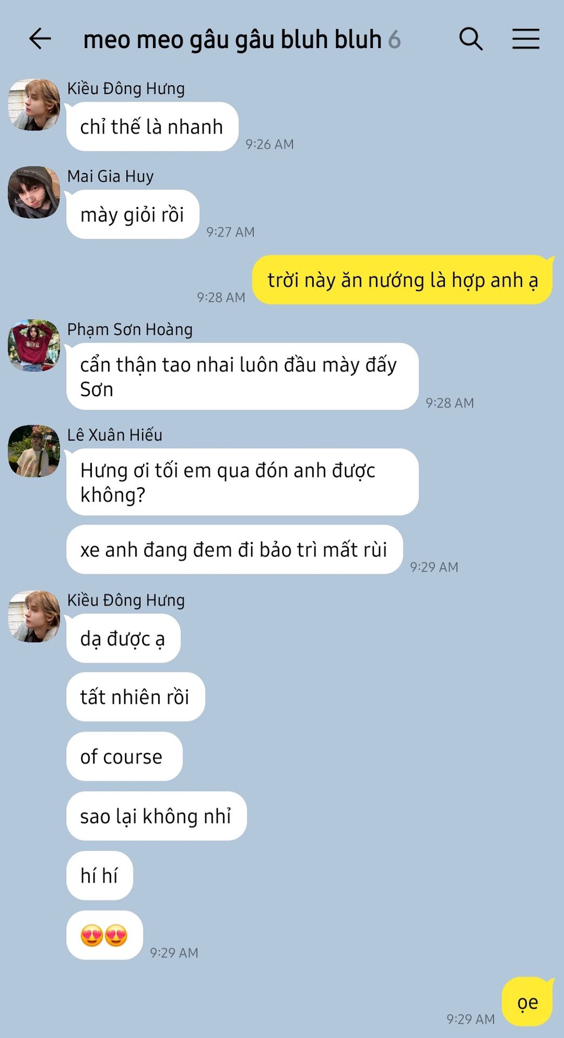Tap the 'cẩn thận tao nhai luôn đầu' message bubble
Screen dimensions: 564x1038
[x=243, y=376]
